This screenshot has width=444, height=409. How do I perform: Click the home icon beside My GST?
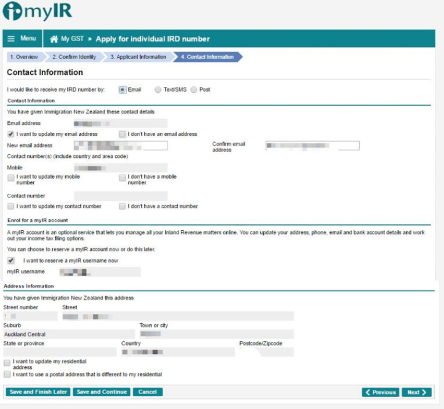[x=54, y=39]
